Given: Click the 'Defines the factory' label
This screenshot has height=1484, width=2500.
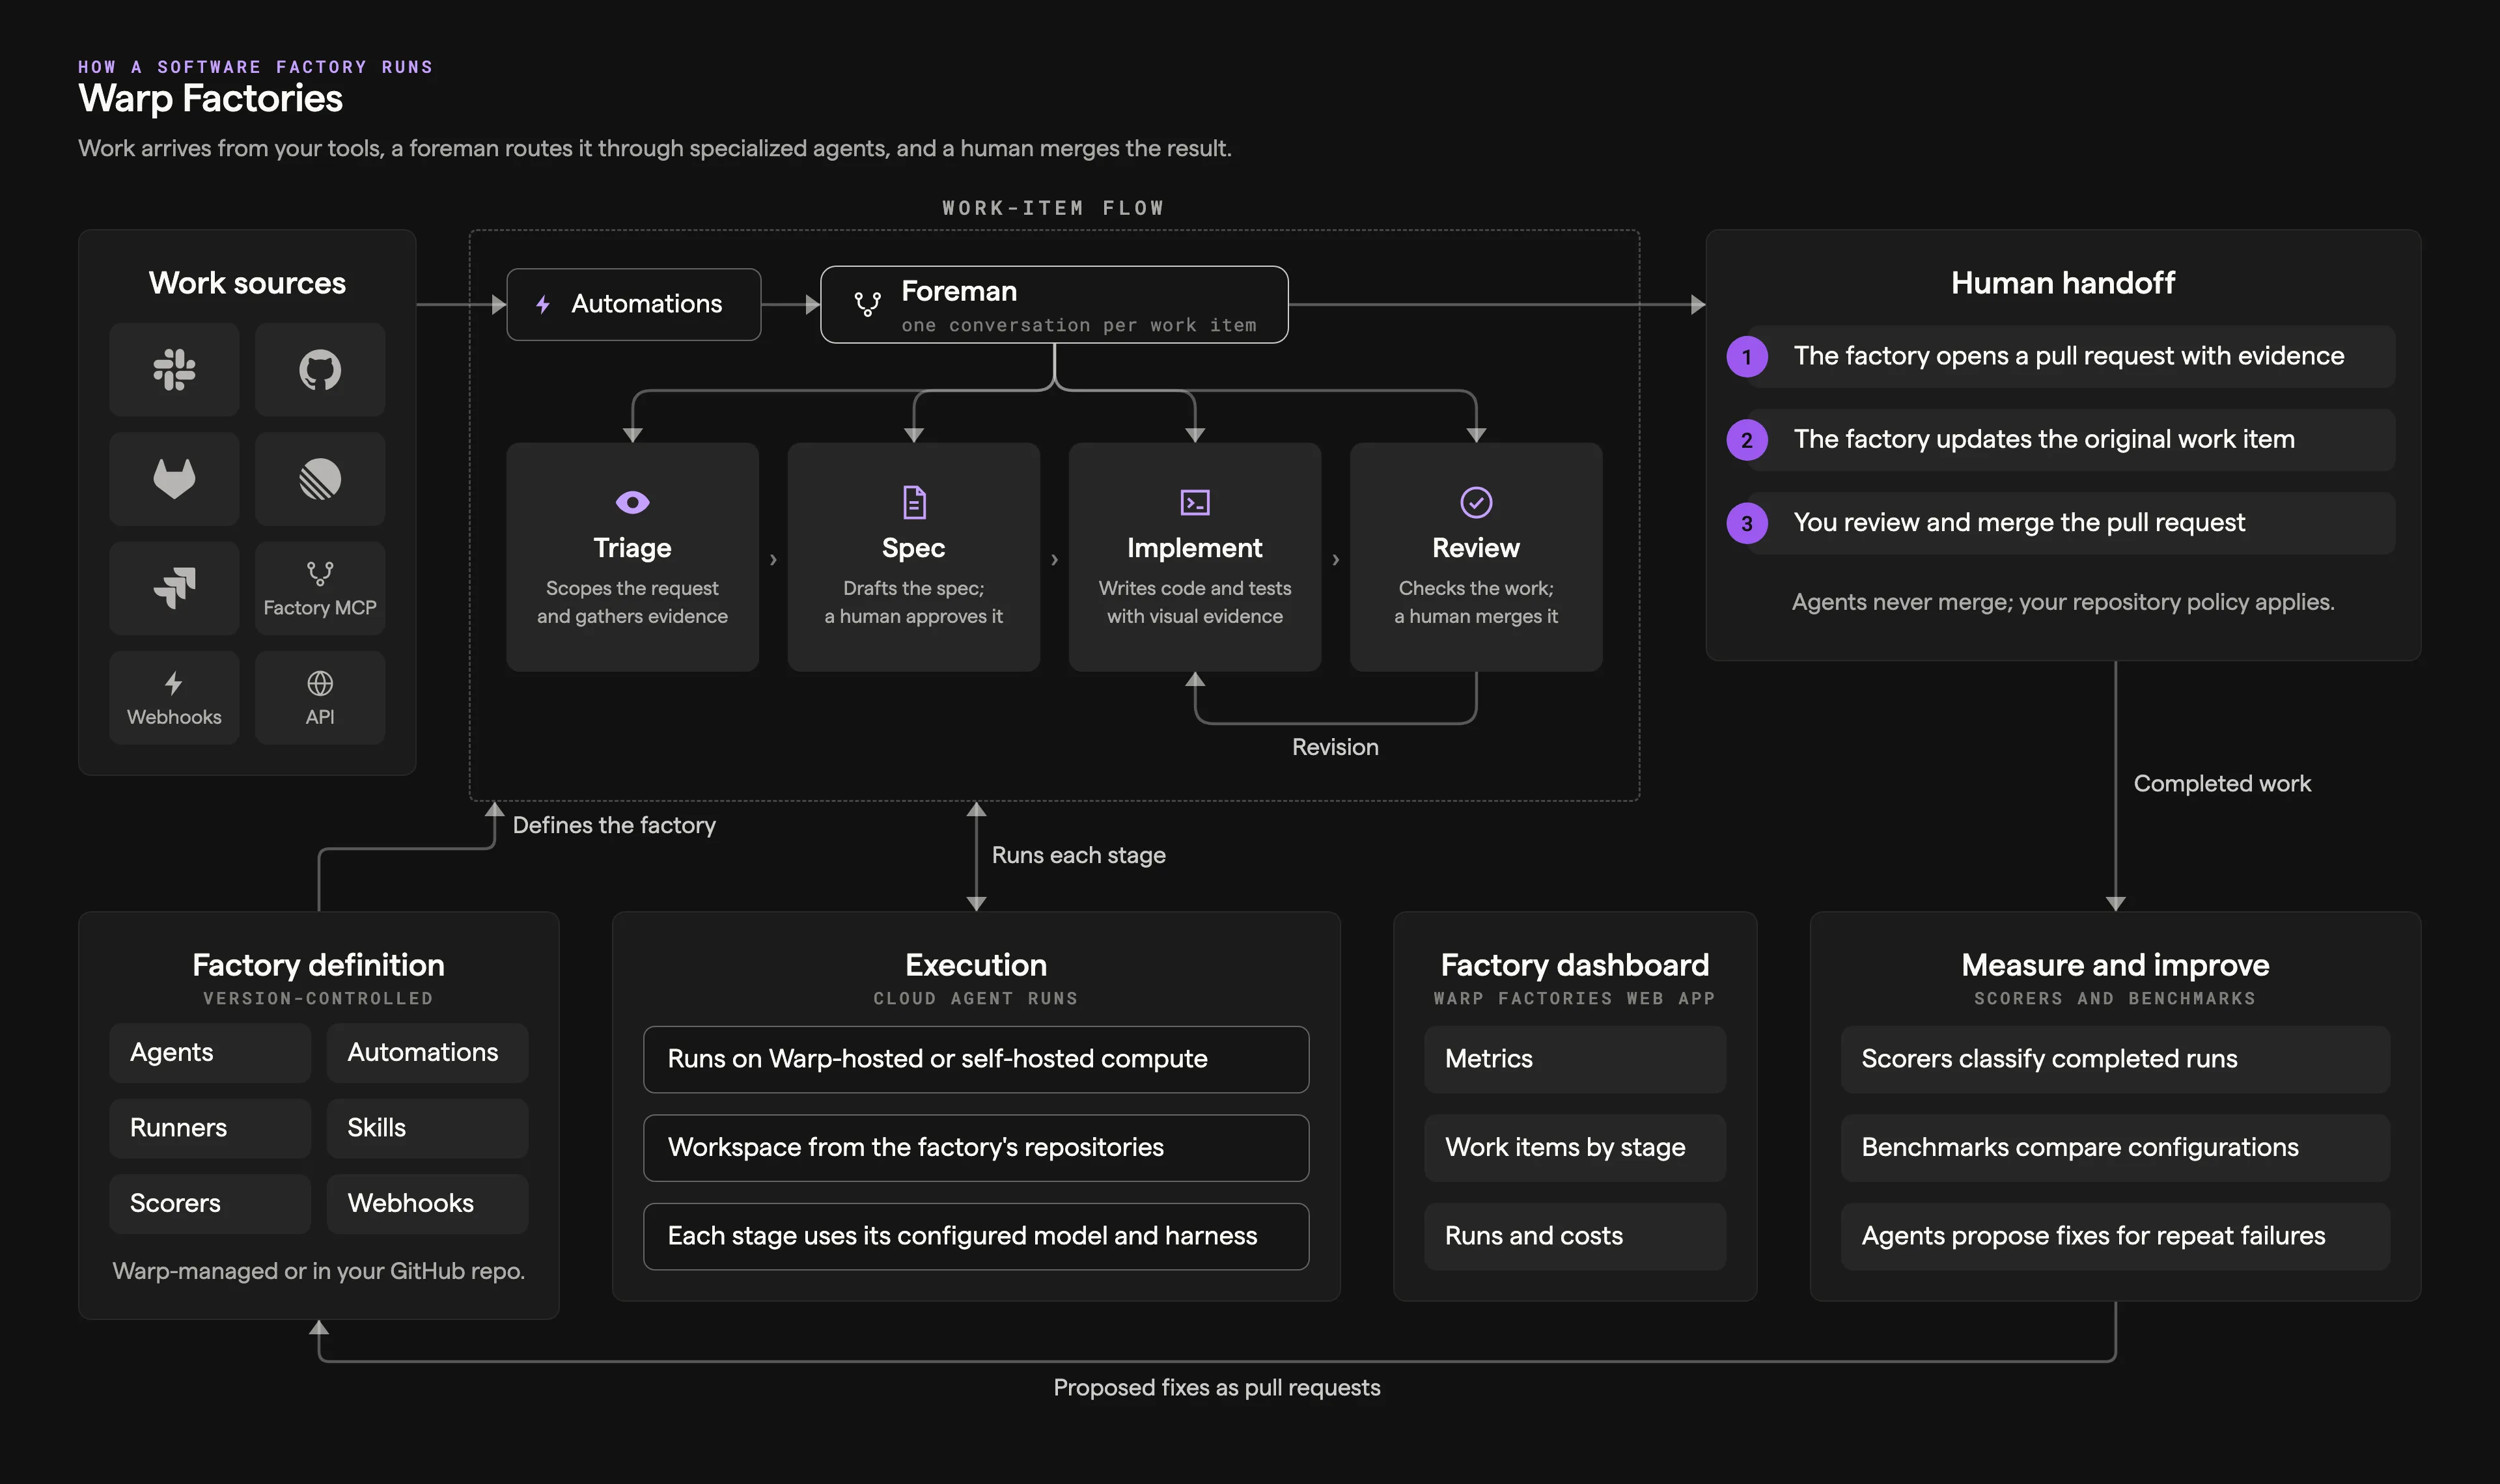Looking at the screenshot, I should click(x=614, y=826).
